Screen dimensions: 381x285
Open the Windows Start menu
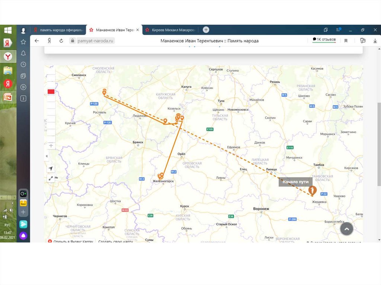pyautogui.click(x=8, y=30)
